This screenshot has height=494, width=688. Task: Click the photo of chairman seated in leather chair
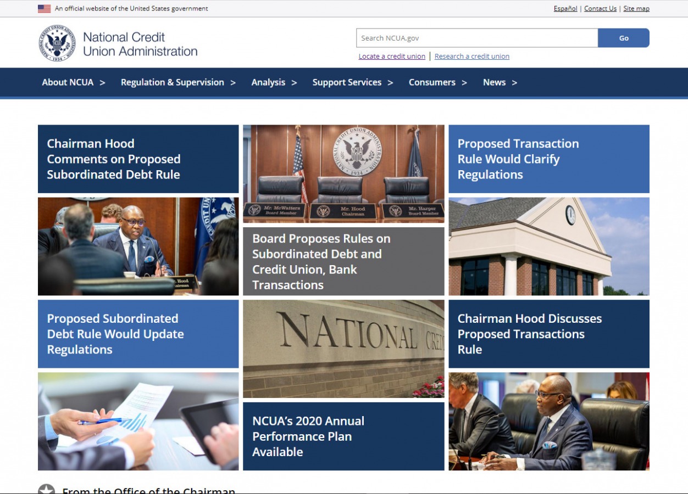click(549, 422)
